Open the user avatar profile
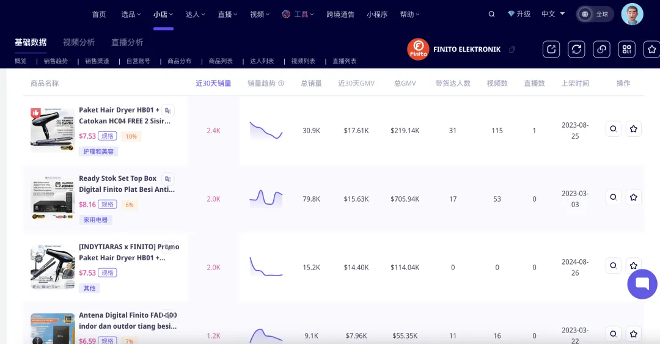The width and height of the screenshot is (660, 344). point(632,14)
